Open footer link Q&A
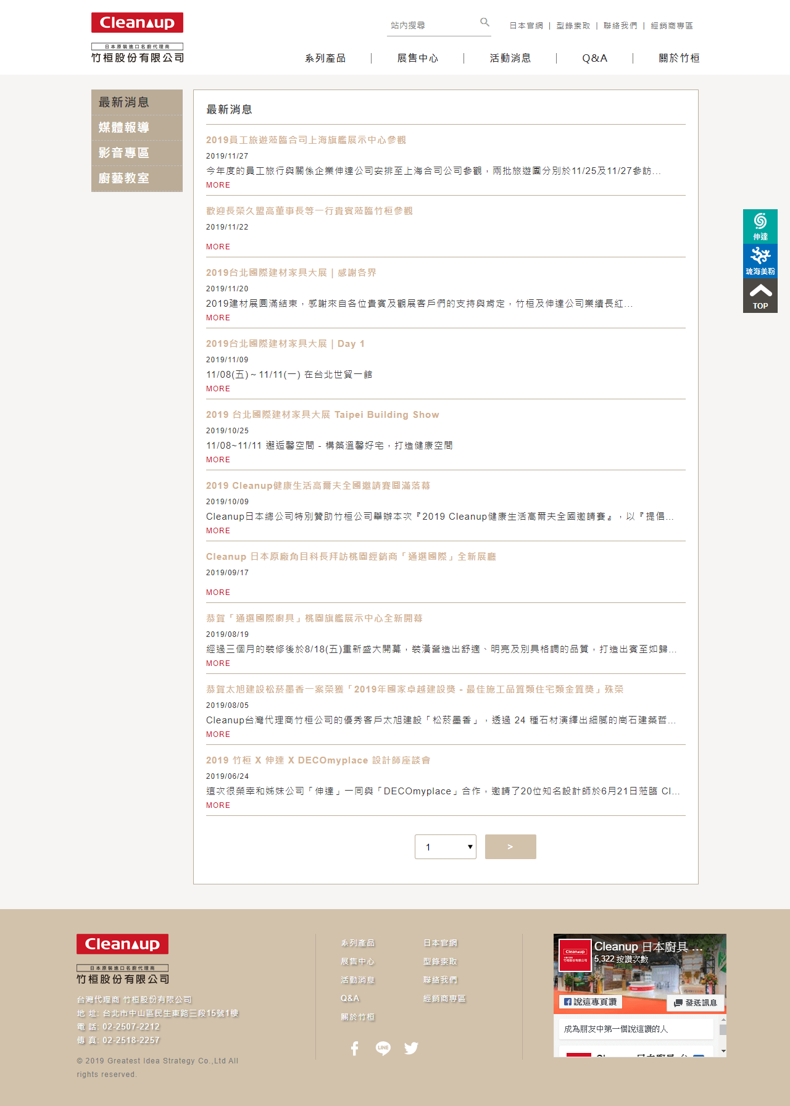Screen dimensions: 790x1106 pos(350,999)
